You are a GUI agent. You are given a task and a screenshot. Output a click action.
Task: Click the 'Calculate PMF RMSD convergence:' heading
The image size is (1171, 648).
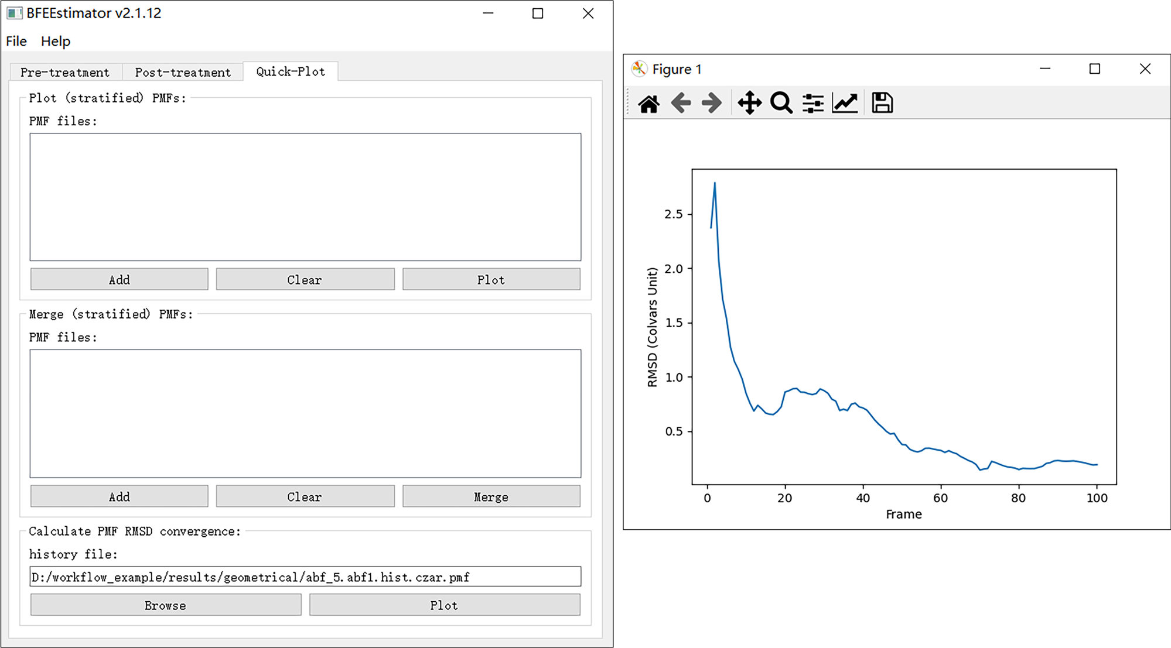click(x=135, y=531)
